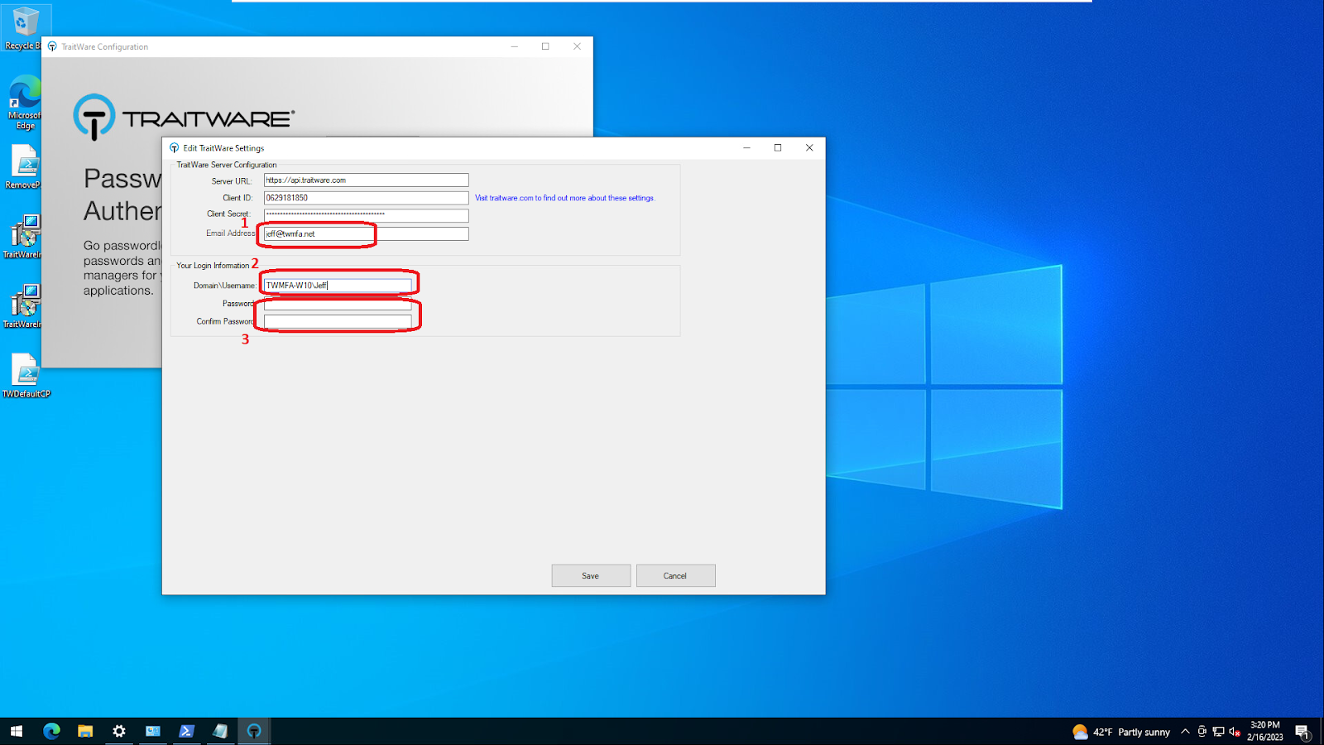Open the Recycle Bin desktop icon
The height and width of the screenshot is (745, 1324).
pyautogui.click(x=24, y=27)
